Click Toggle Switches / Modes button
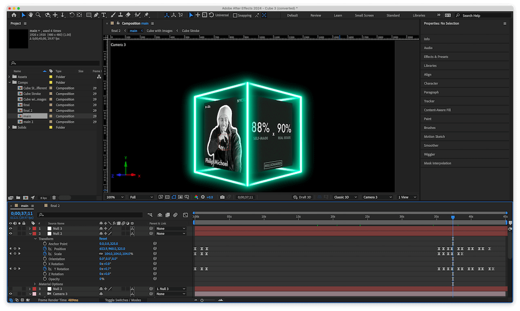This screenshot has width=520, height=311. click(x=123, y=300)
